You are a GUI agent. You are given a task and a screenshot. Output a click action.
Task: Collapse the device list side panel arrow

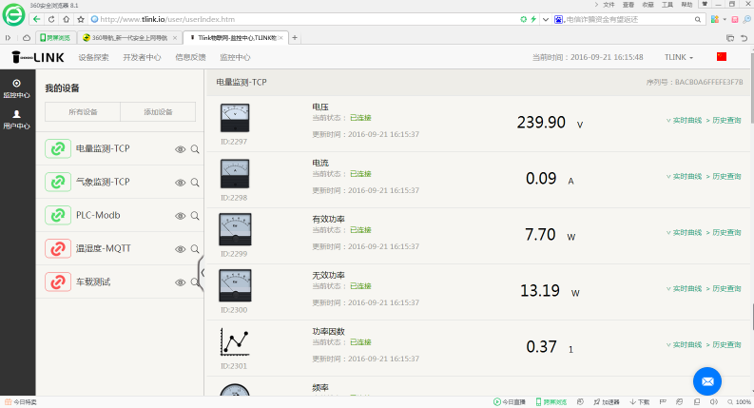202,272
